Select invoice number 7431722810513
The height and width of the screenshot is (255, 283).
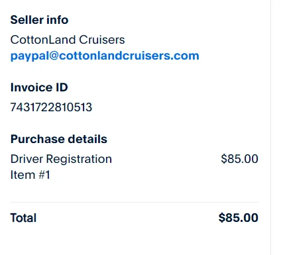coord(51,107)
